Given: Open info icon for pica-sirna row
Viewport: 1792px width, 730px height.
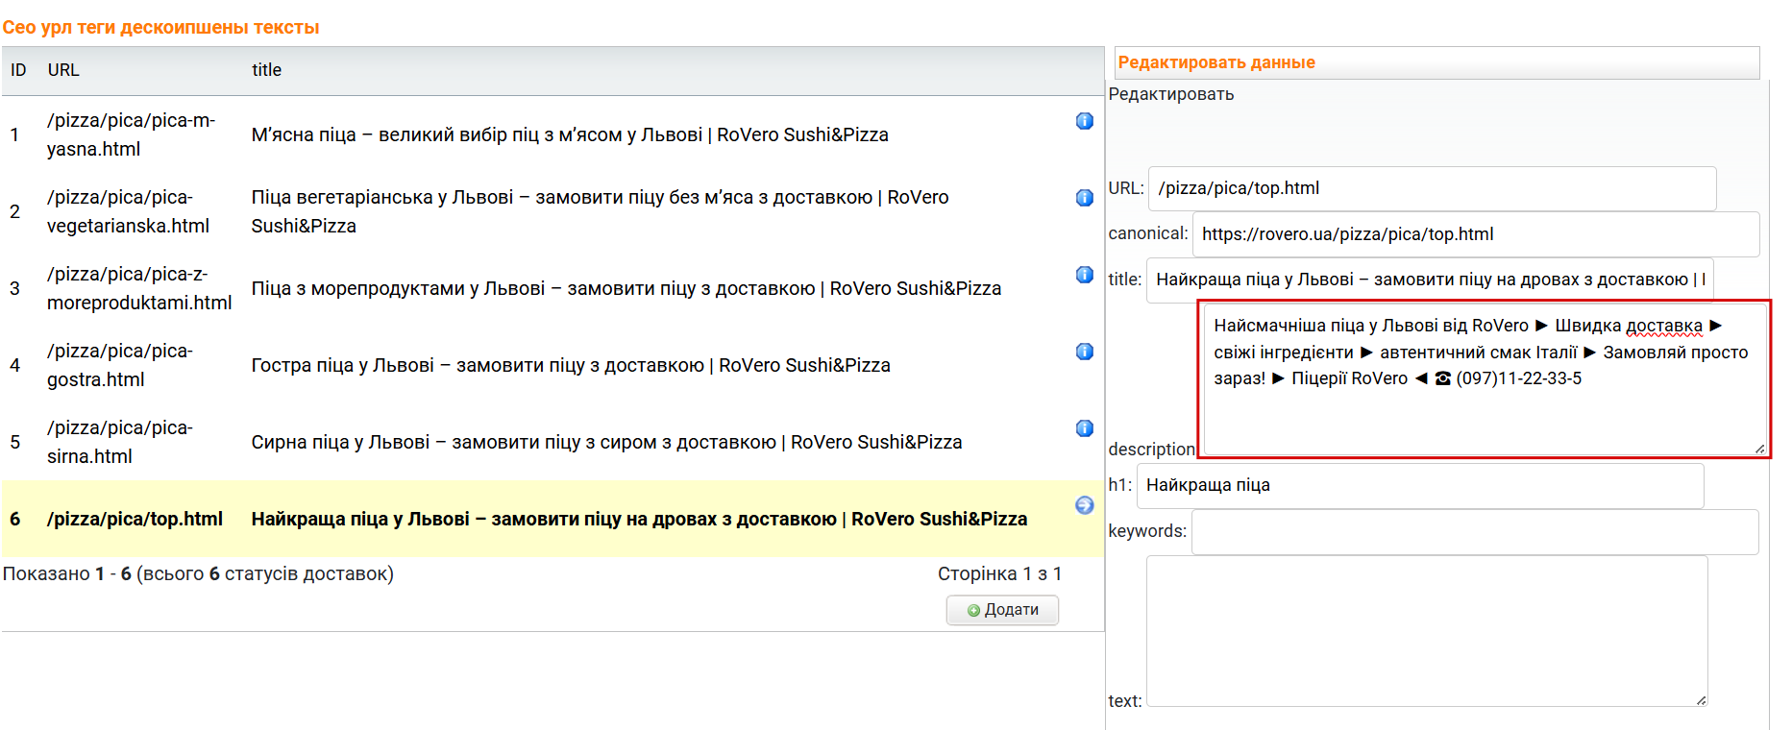Looking at the screenshot, I should tap(1084, 428).
